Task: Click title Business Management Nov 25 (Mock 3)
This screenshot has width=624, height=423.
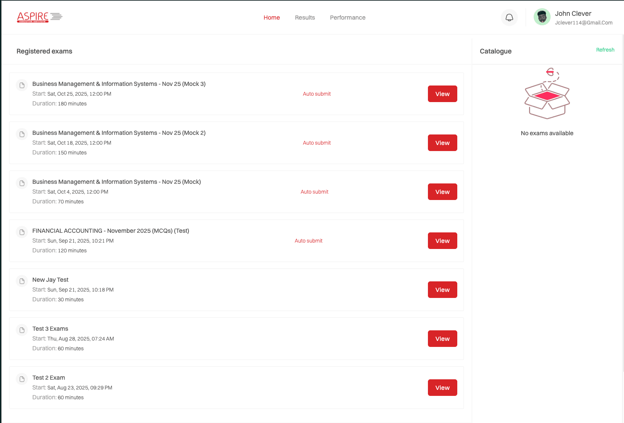Action: tap(119, 84)
